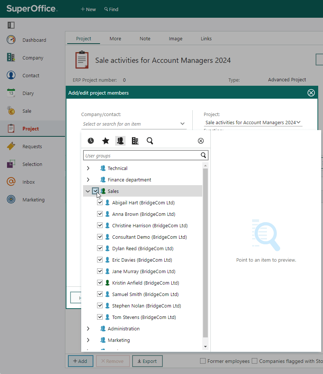Image resolution: width=323 pixels, height=374 pixels.
Task: Expand the Technical user group
Action: coord(88,168)
